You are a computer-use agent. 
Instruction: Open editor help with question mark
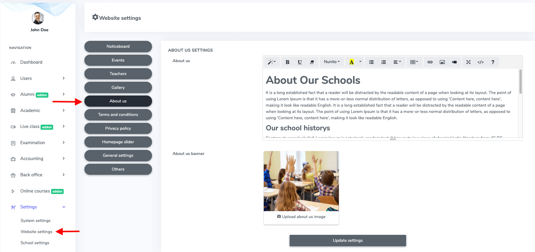click(493, 62)
